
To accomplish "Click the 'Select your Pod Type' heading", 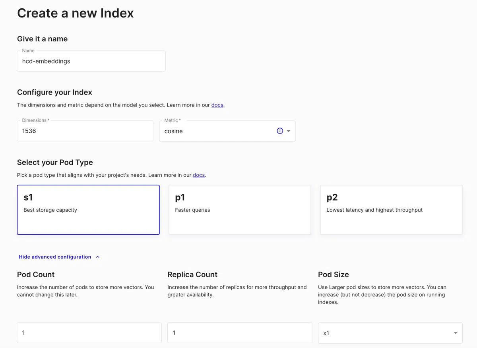I will pyautogui.click(x=55, y=162).
